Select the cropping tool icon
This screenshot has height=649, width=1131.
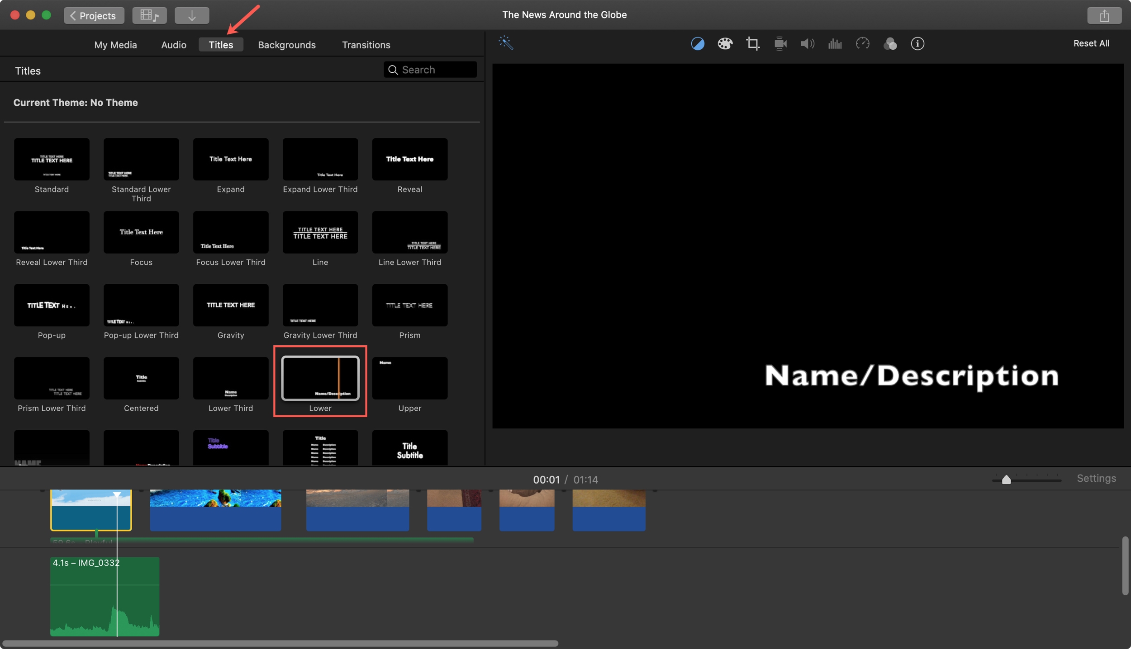(752, 43)
